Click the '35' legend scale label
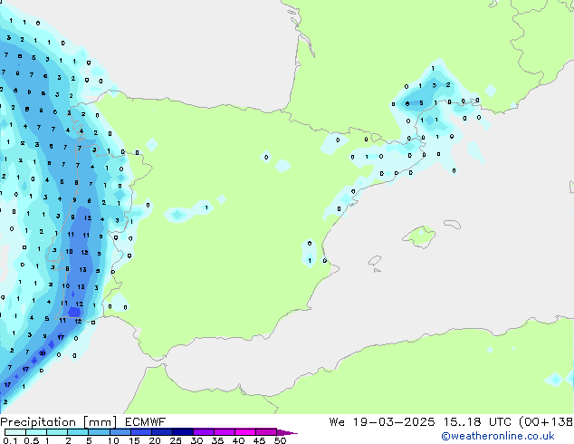This screenshot has height=444, width=574. point(217,440)
